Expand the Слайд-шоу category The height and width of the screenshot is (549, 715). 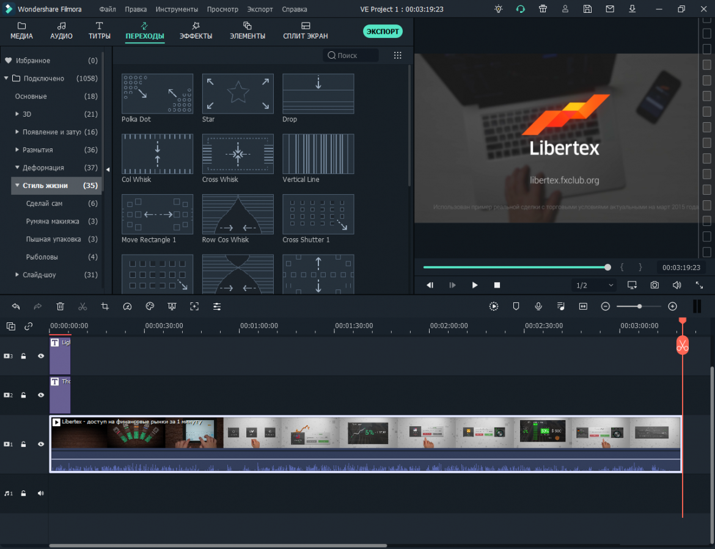tap(17, 275)
